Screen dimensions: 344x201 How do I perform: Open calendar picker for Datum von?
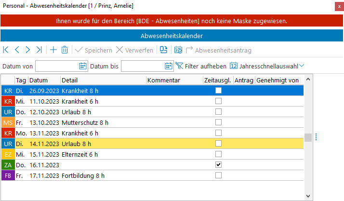(82, 66)
